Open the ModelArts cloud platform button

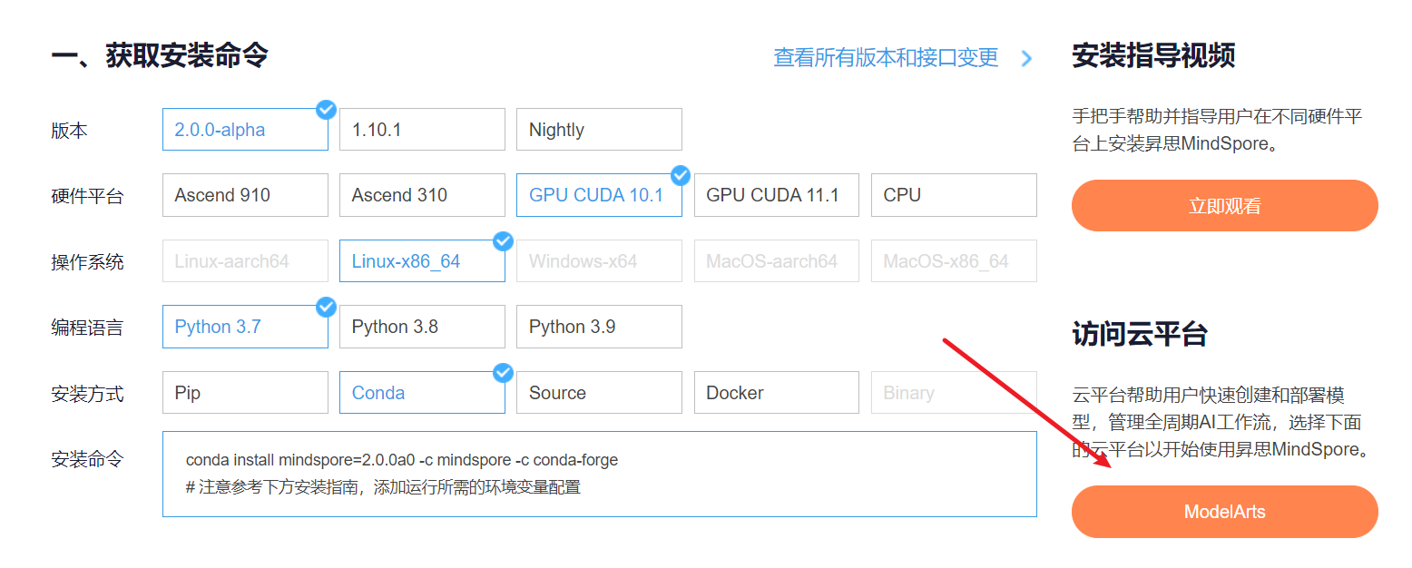tap(1224, 512)
